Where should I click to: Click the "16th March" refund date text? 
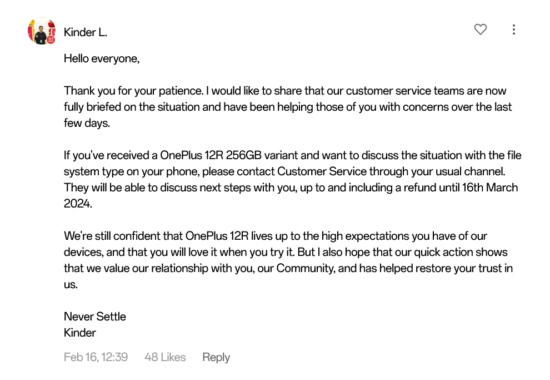coord(489,187)
